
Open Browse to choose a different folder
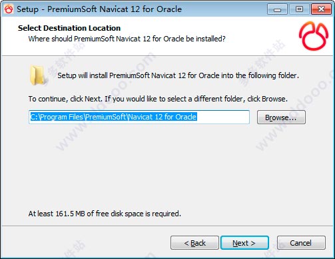pos(281,117)
